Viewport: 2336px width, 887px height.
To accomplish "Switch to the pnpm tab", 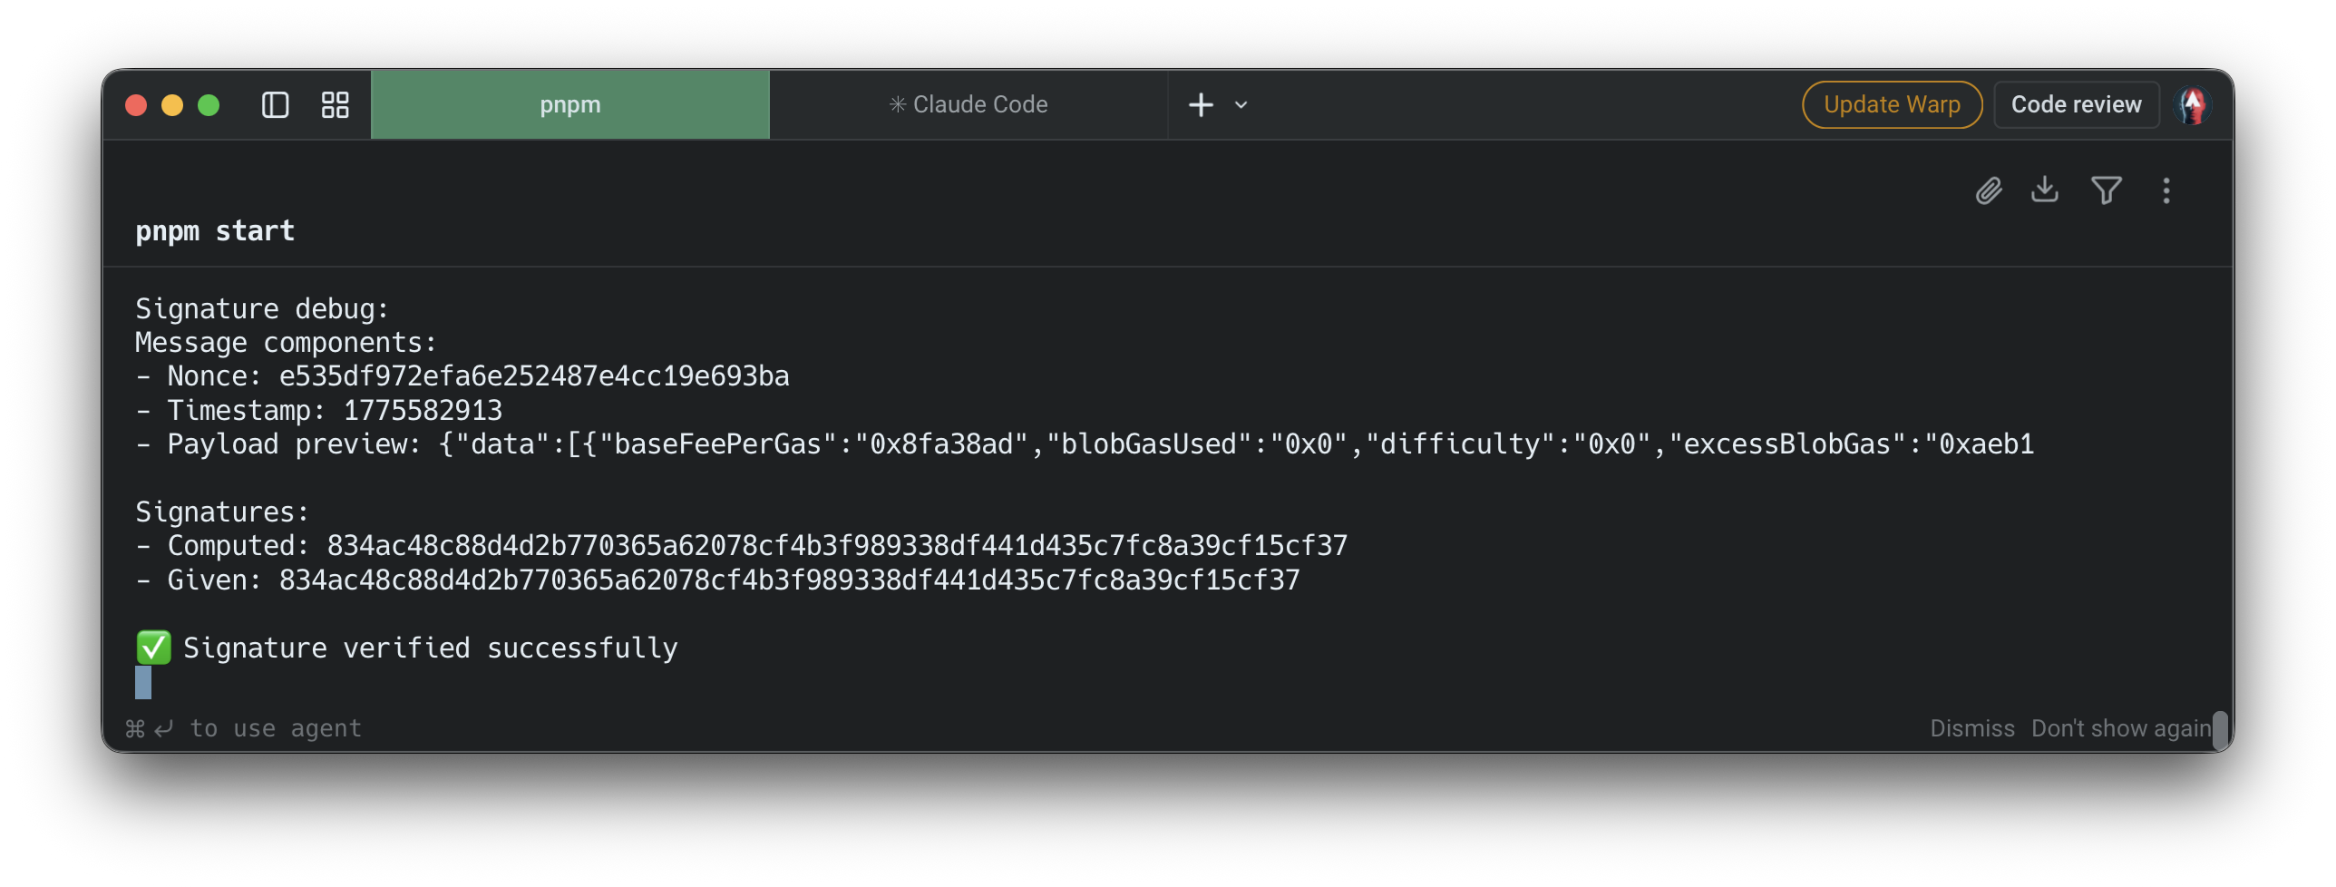I will click(x=570, y=105).
